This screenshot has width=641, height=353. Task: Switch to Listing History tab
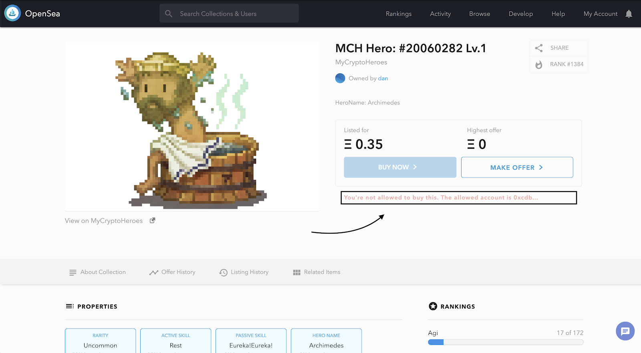pyautogui.click(x=244, y=272)
